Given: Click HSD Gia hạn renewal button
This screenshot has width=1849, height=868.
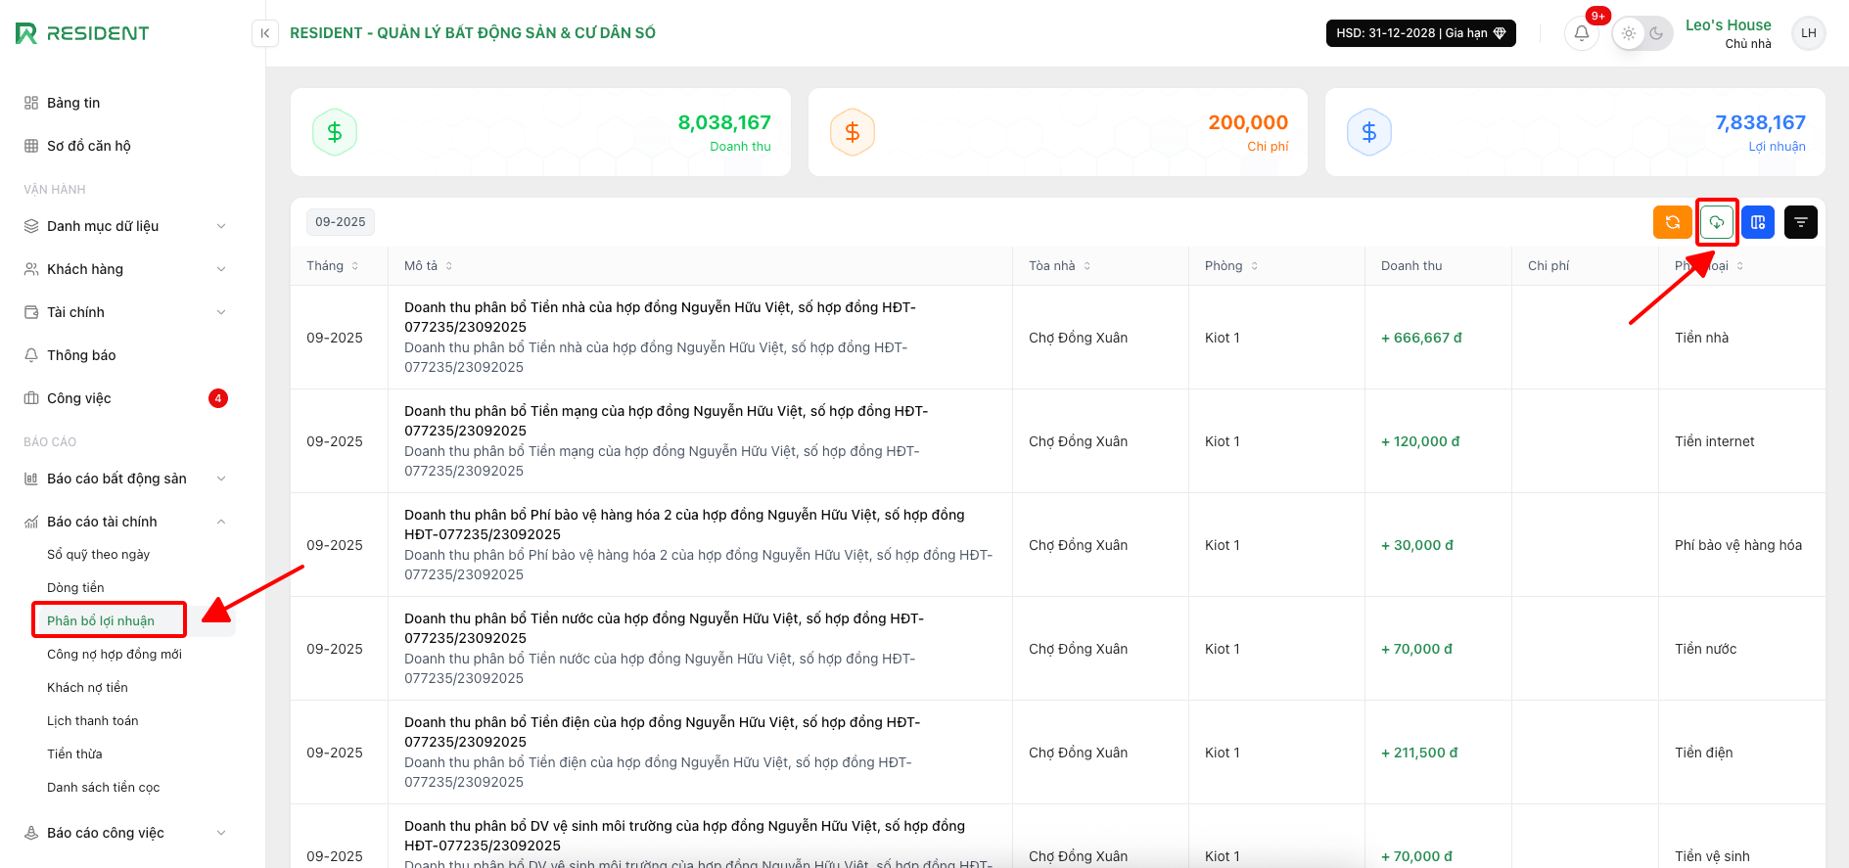Looking at the screenshot, I should (x=1420, y=33).
